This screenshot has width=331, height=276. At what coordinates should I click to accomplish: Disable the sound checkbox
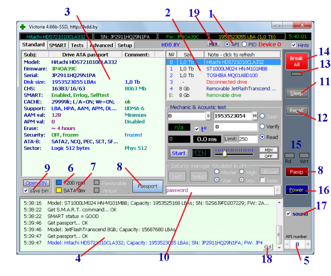click(x=288, y=214)
